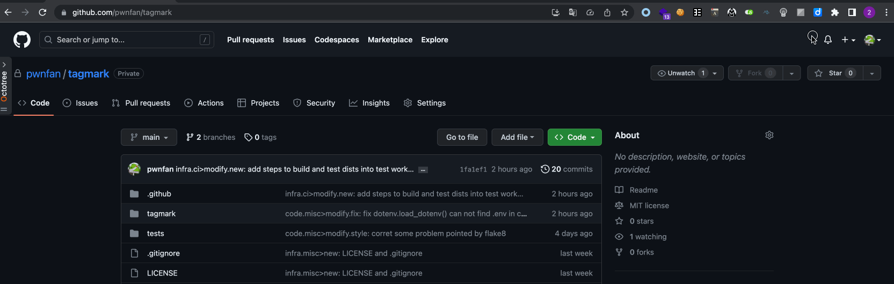Switch to the repository Settings tab
This screenshot has width=894, height=284.
[x=425, y=103]
